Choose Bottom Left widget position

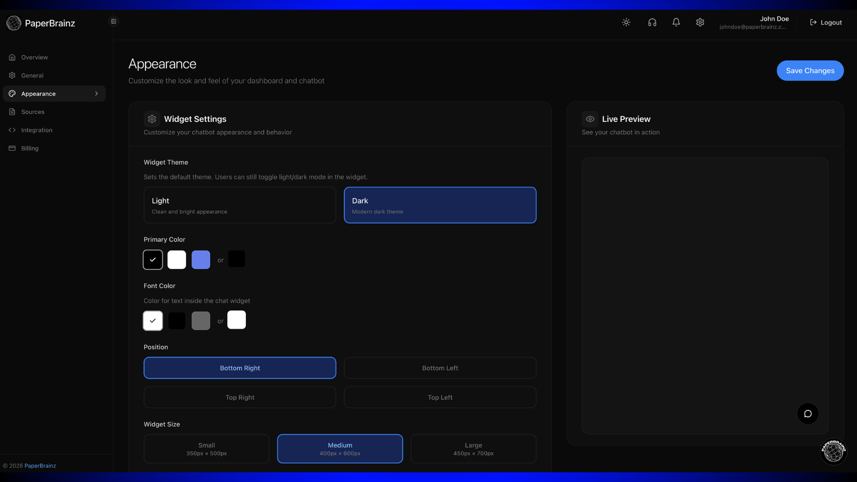pos(440,368)
